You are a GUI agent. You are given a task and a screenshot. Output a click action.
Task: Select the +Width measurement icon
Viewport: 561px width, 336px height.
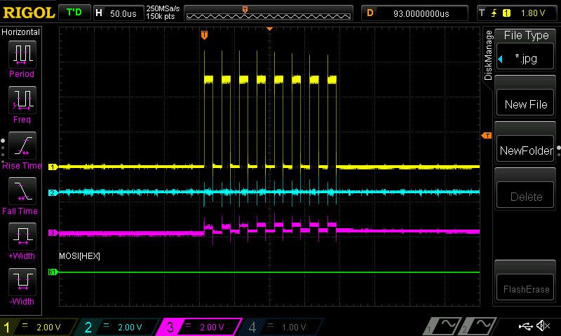(x=22, y=237)
